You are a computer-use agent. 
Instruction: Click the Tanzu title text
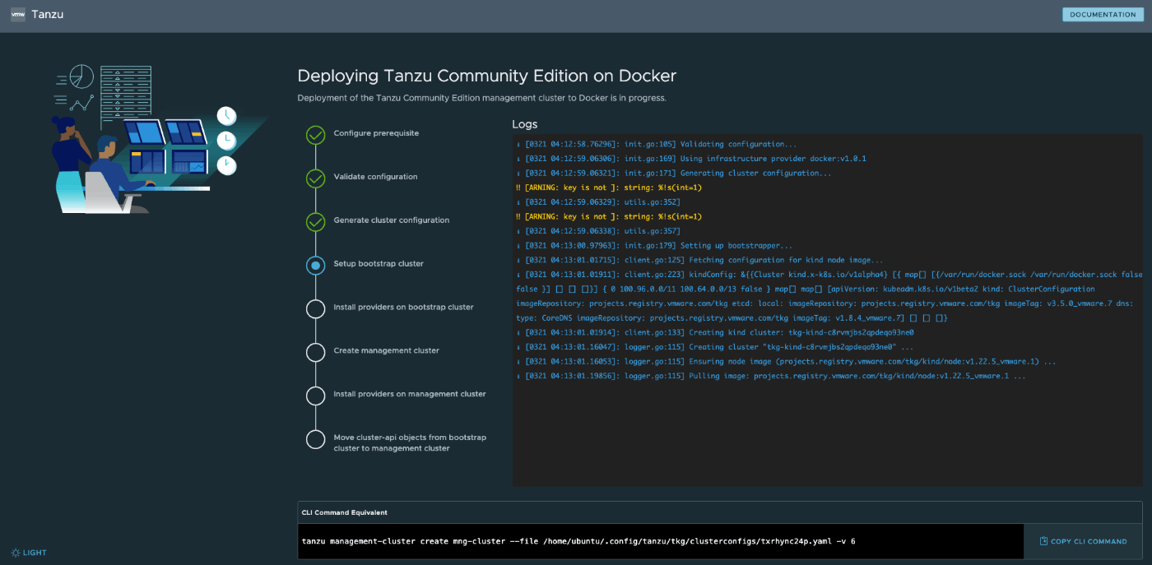(47, 14)
